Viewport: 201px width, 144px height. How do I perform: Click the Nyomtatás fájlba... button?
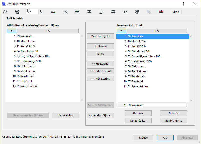(x=100, y=115)
